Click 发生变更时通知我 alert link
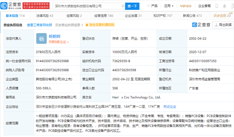The width and height of the screenshot is (234, 137). coord(100,25)
